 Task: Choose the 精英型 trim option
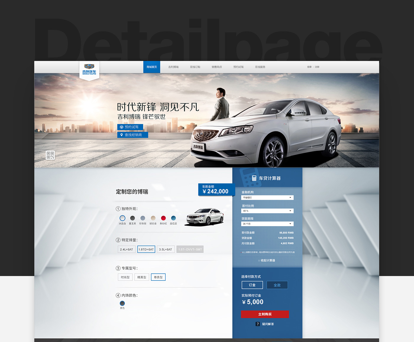(x=142, y=277)
